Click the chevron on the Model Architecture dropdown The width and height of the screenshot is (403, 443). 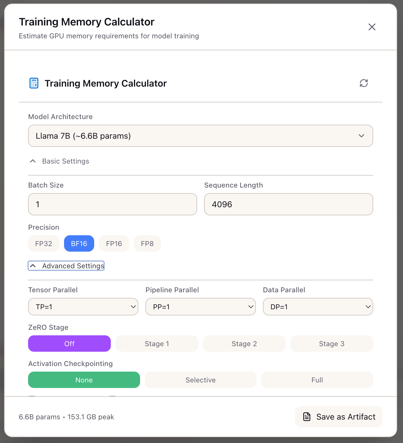[x=361, y=136]
